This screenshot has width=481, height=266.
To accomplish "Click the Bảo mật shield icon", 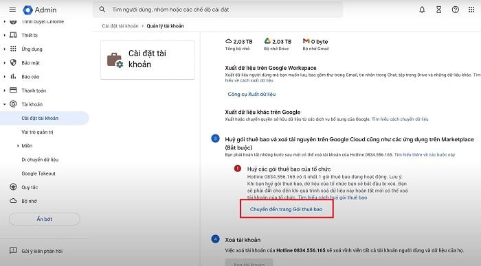I will click(x=13, y=62).
